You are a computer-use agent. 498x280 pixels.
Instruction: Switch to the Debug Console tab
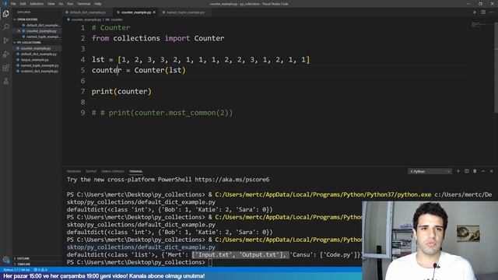coord(113,171)
